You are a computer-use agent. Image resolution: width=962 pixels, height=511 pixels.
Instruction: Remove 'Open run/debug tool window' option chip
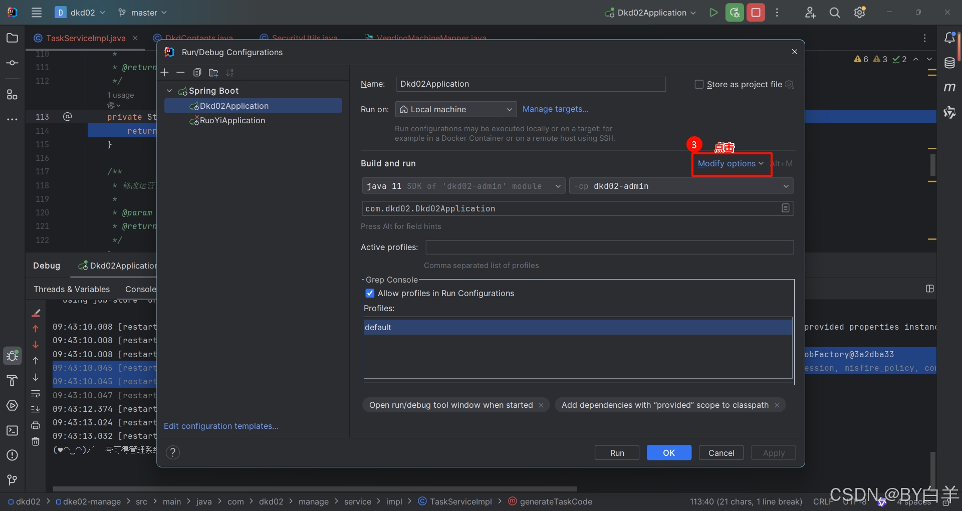541,405
